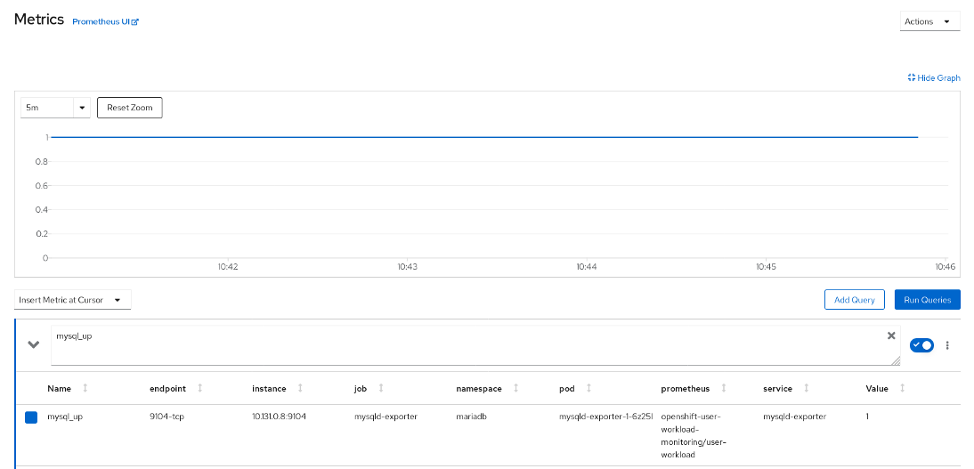Sort table by service column arrows
Image resolution: width=974 pixels, height=469 pixels.
pyautogui.click(x=807, y=388)
